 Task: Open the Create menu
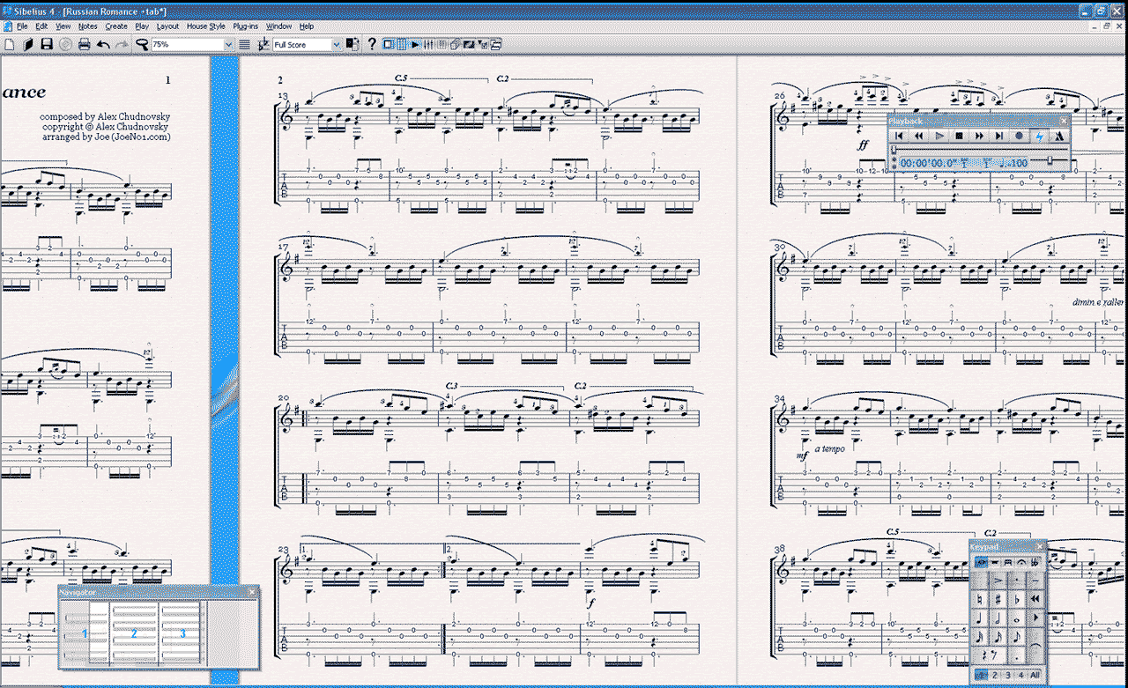coord(116,26)
